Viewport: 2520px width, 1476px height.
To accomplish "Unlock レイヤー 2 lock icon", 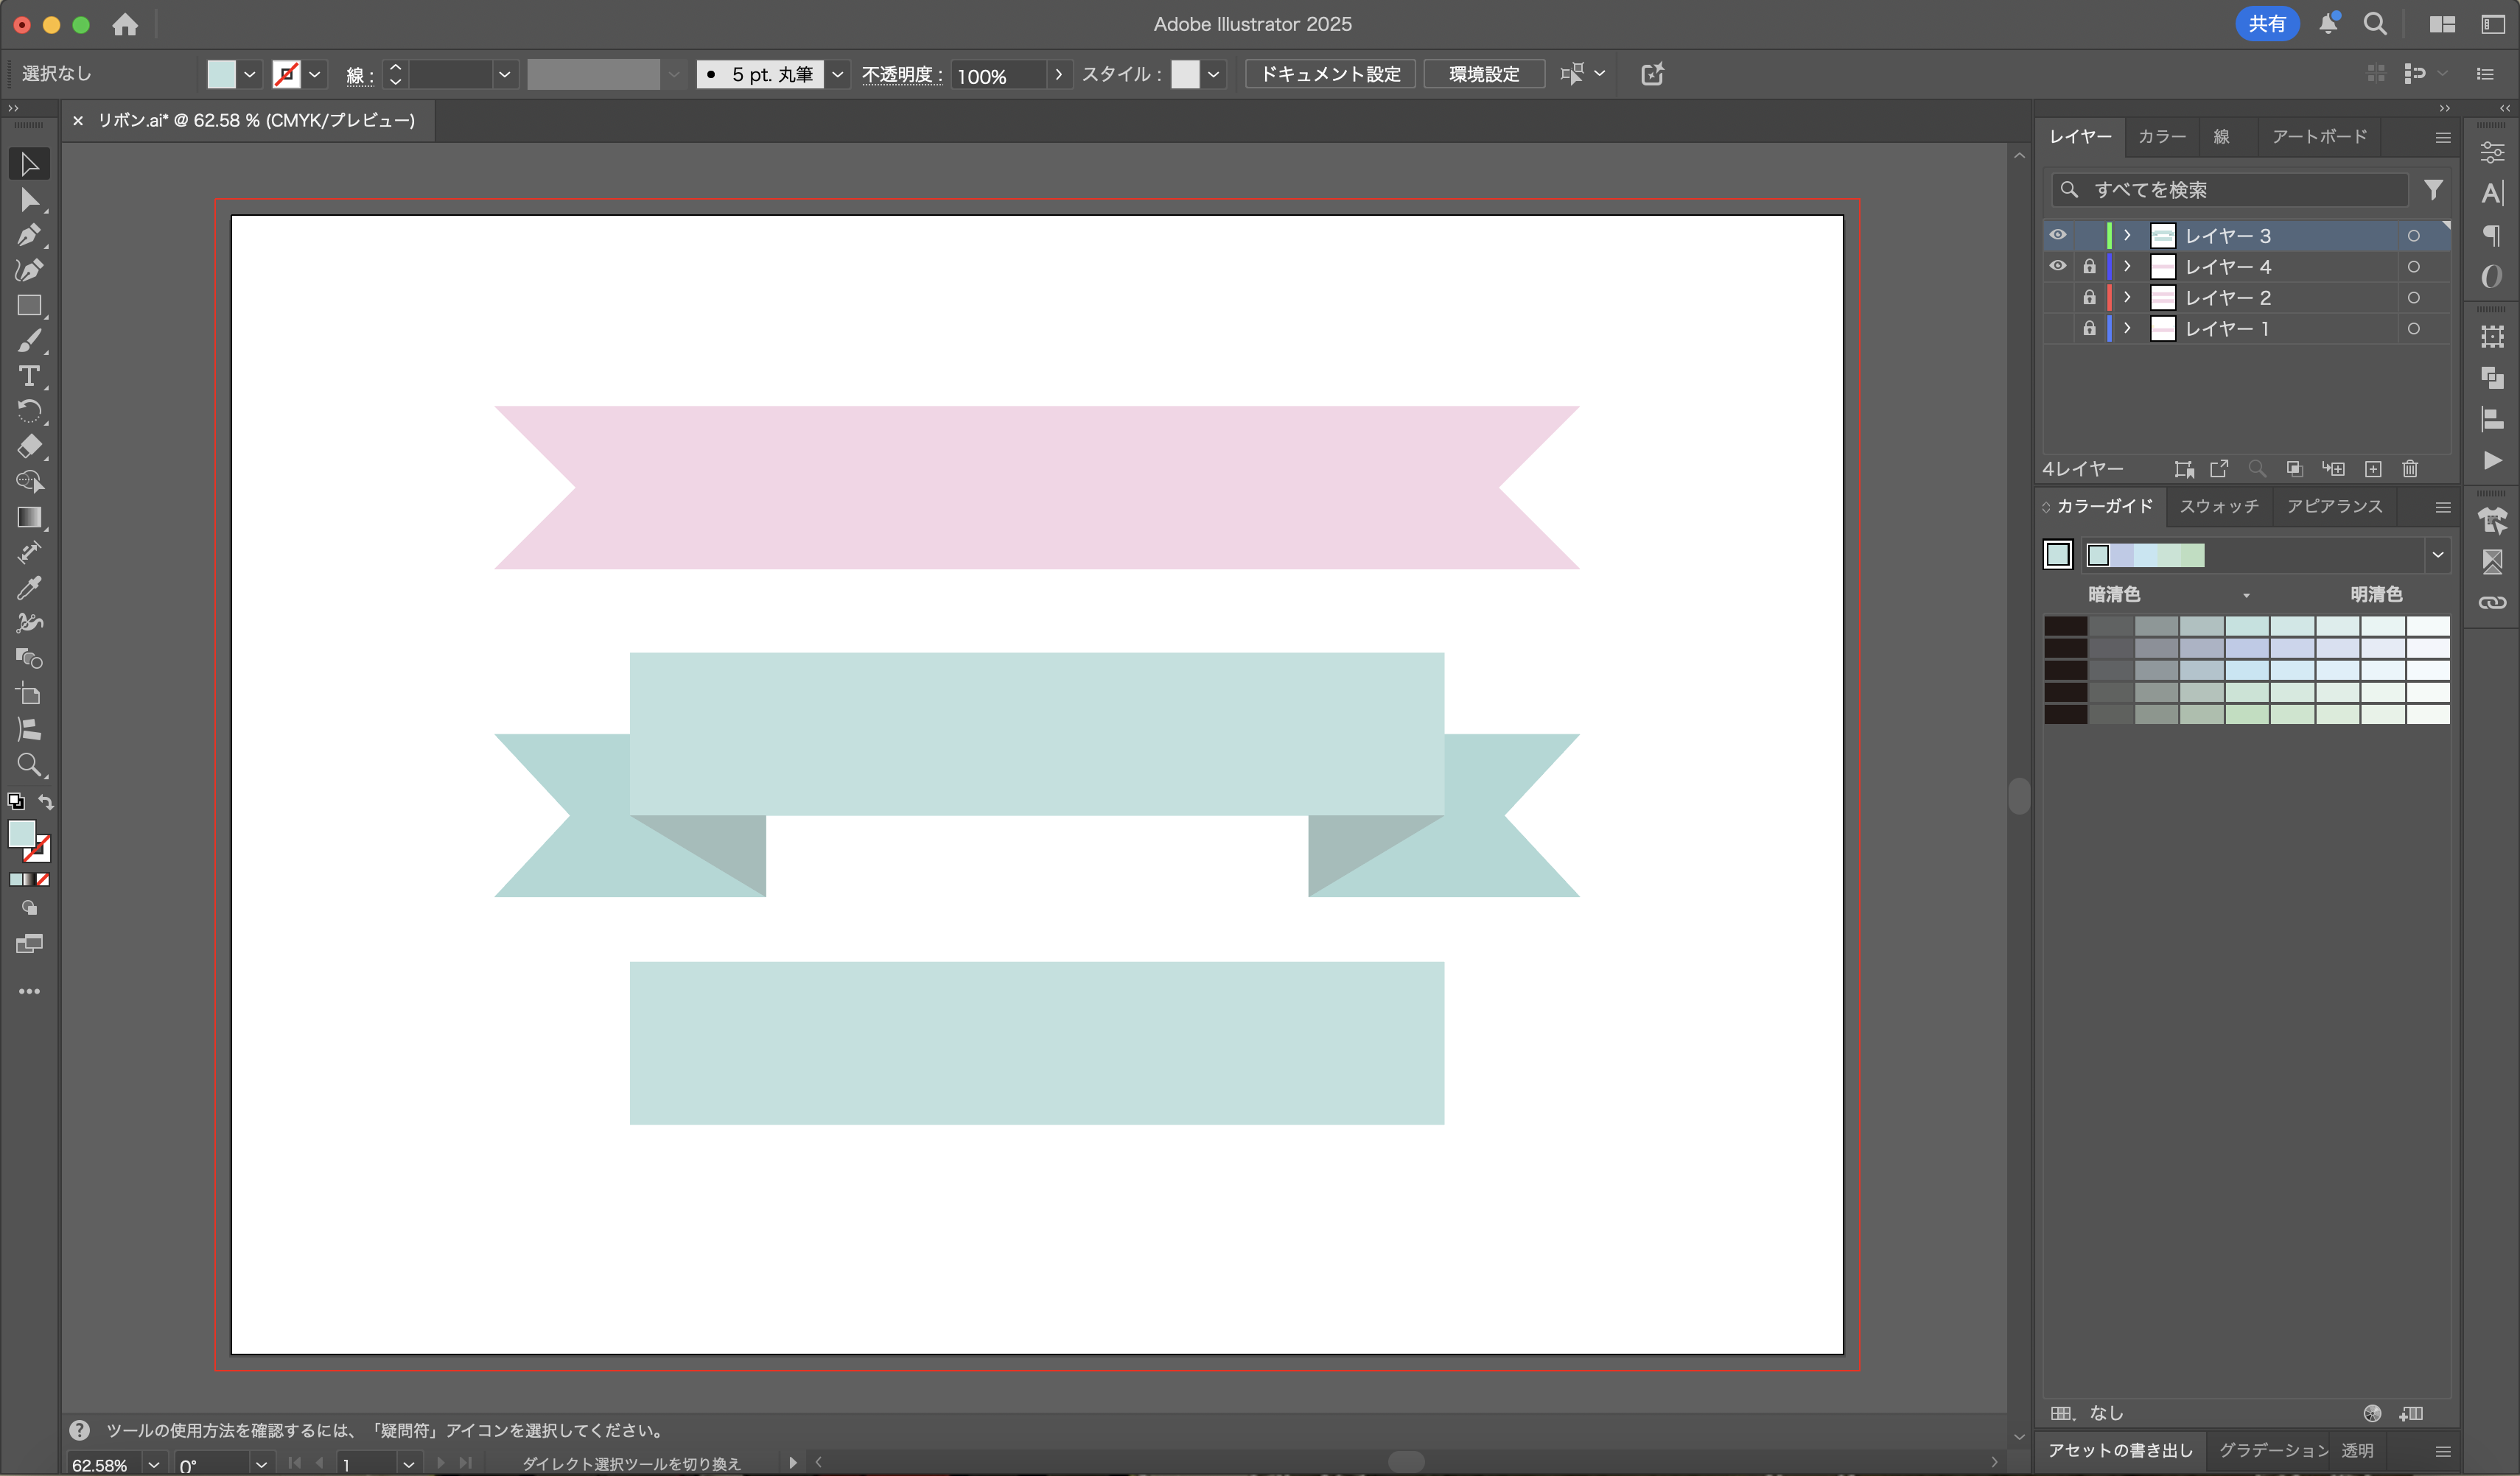I will click(2089, 298).
